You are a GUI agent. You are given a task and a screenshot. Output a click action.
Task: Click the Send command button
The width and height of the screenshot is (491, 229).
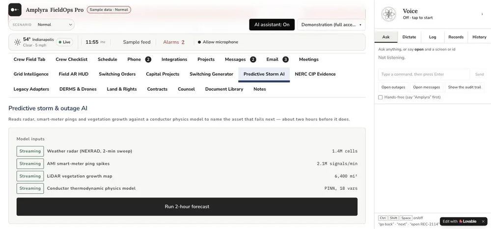tap(479, 75)
